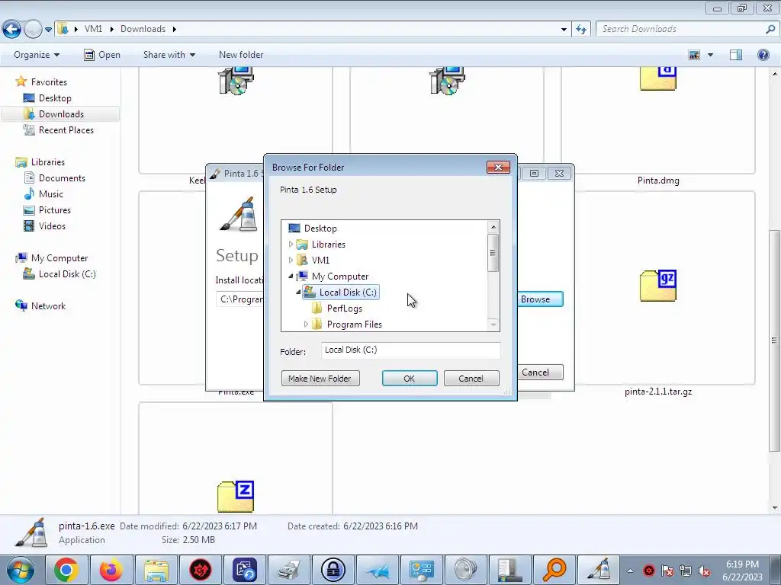
Task: Open the recent pages dropdown arrow
Action: (x=48, y=30)
